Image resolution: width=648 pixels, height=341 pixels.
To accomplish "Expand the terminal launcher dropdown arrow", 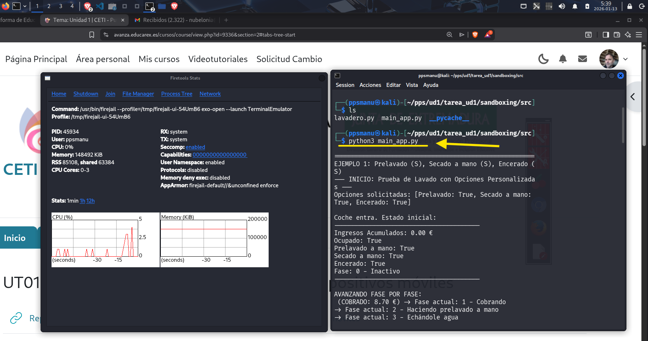I will pos(25,6).
